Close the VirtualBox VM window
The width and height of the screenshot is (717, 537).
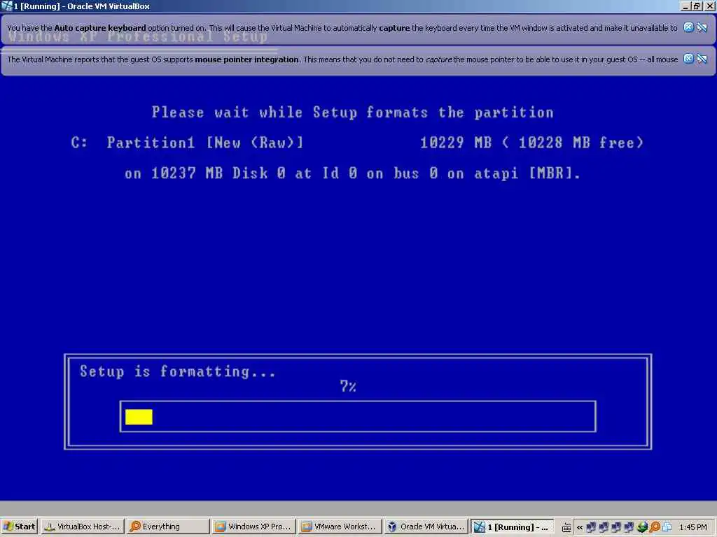click(709, 6)
